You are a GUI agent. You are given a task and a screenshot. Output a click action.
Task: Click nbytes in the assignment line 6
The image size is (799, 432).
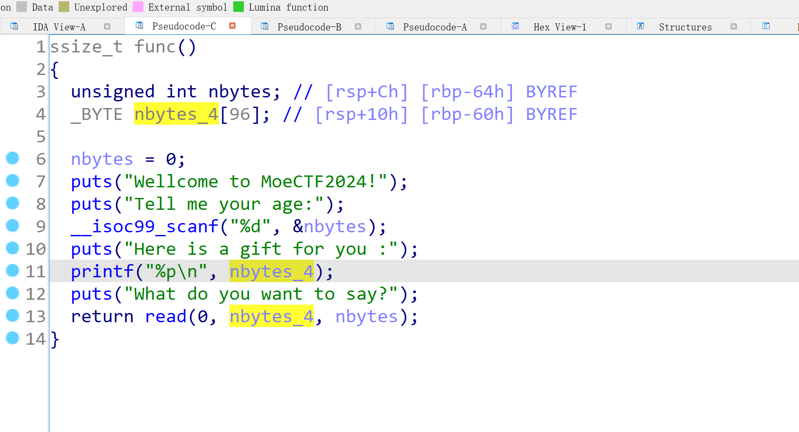coord(102,159)
